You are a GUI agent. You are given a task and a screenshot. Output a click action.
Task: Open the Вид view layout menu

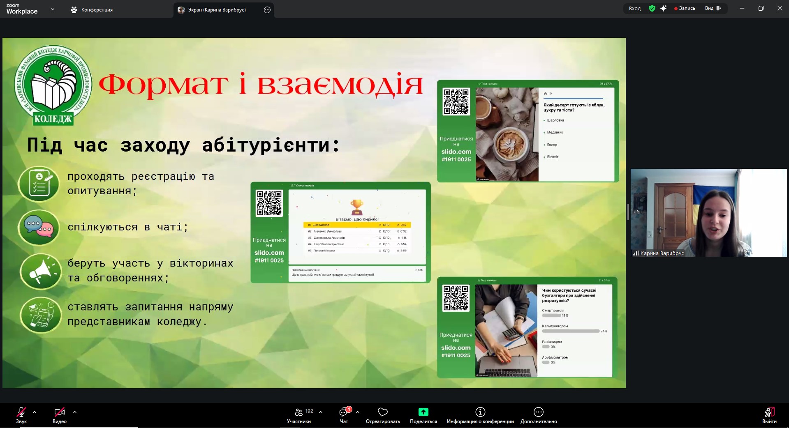(713, 8)
